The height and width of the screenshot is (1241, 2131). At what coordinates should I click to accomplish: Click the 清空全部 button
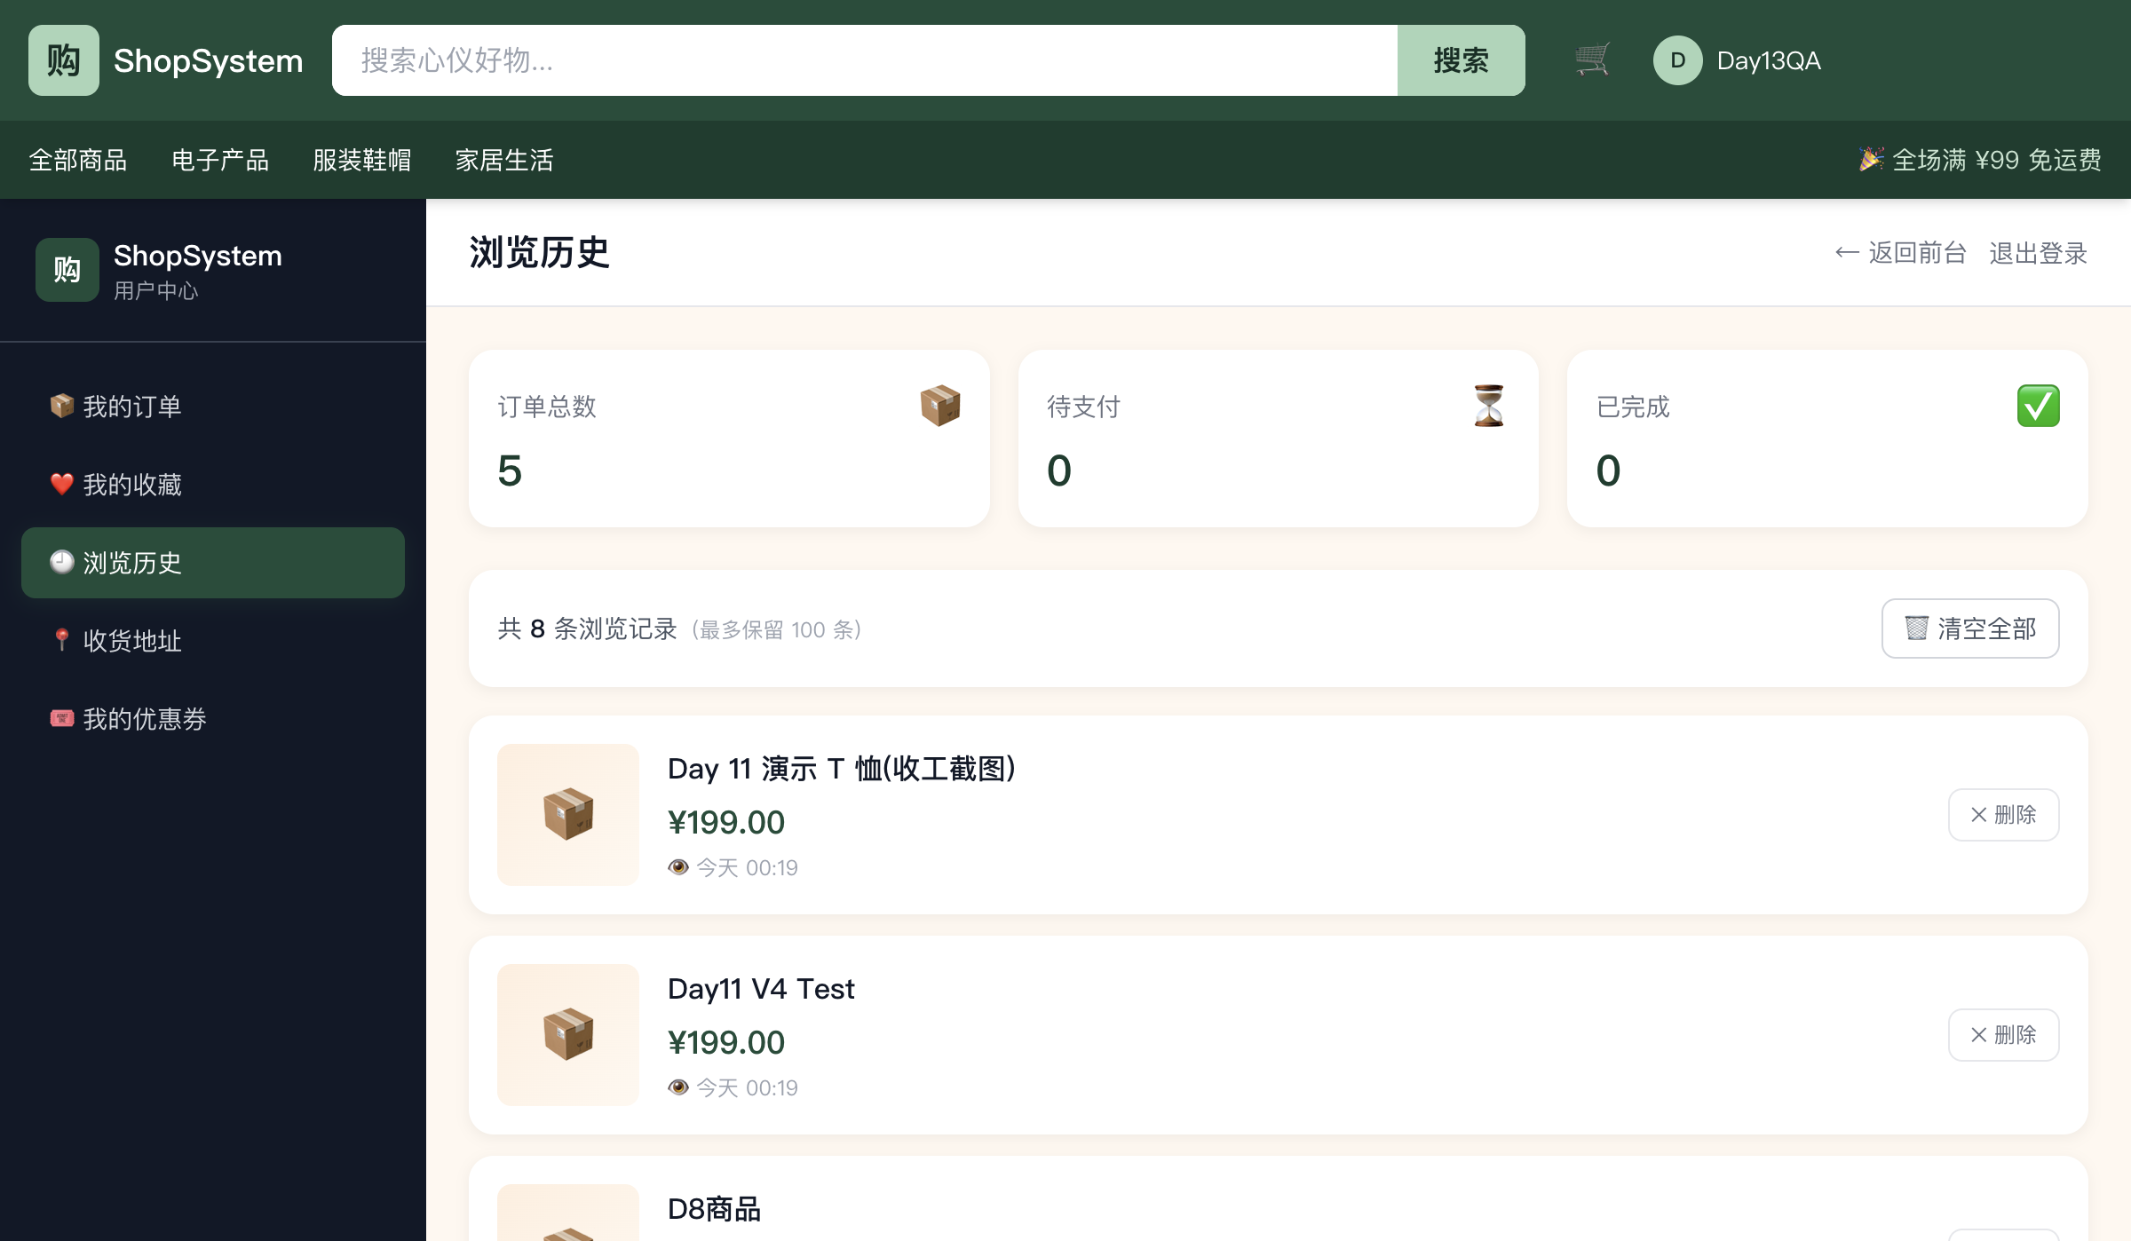[1970, 628]
